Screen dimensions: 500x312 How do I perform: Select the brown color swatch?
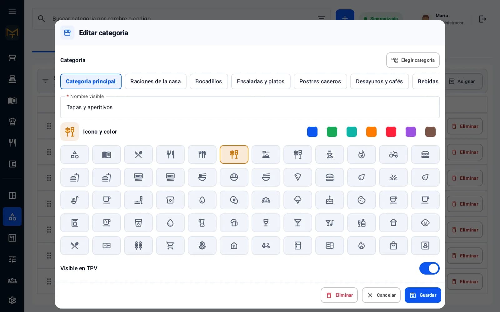point(430,132)
